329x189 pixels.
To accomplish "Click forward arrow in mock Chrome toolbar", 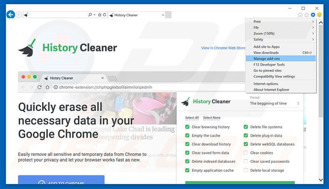I will 31,87.
